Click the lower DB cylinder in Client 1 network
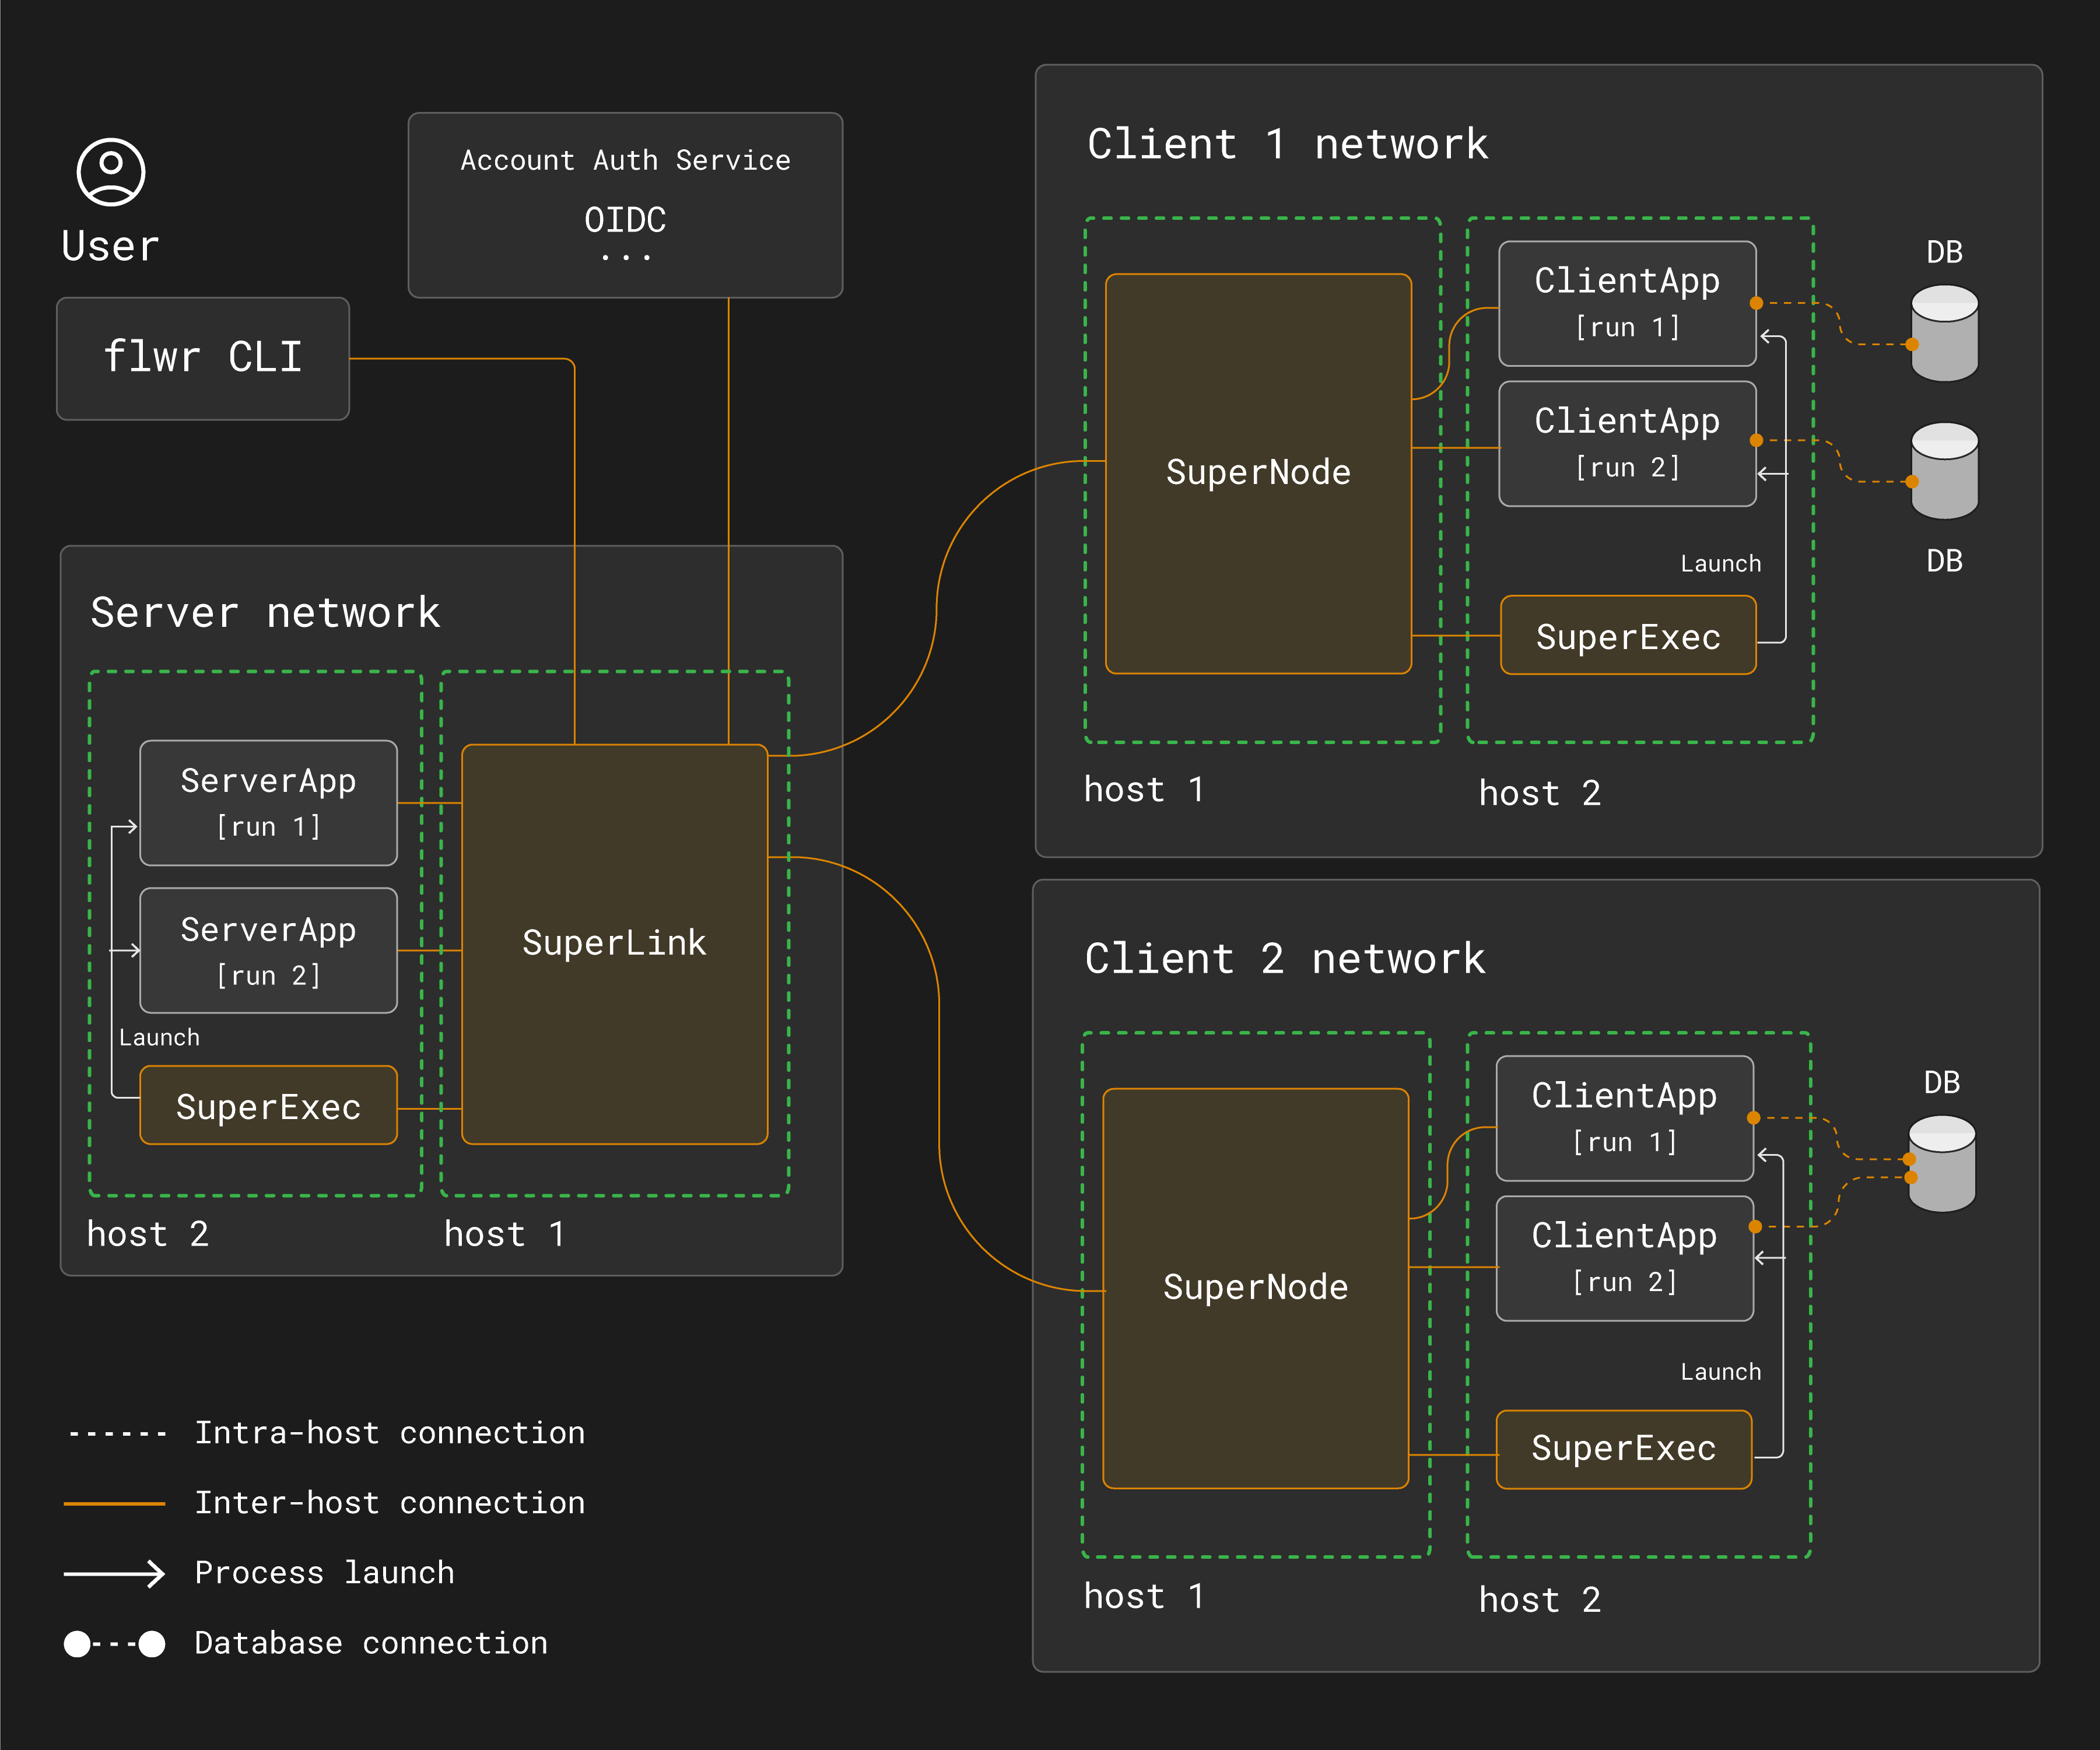Screen dimensions: 2100x1750 coord(1944,471)
